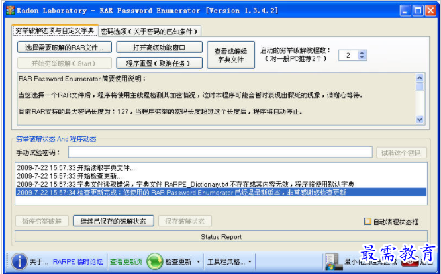Image resolution: width=441 pixels, height=274 pixels.
Task: Select highlighted log row 检查更新完成
Action: pos(221,192)
